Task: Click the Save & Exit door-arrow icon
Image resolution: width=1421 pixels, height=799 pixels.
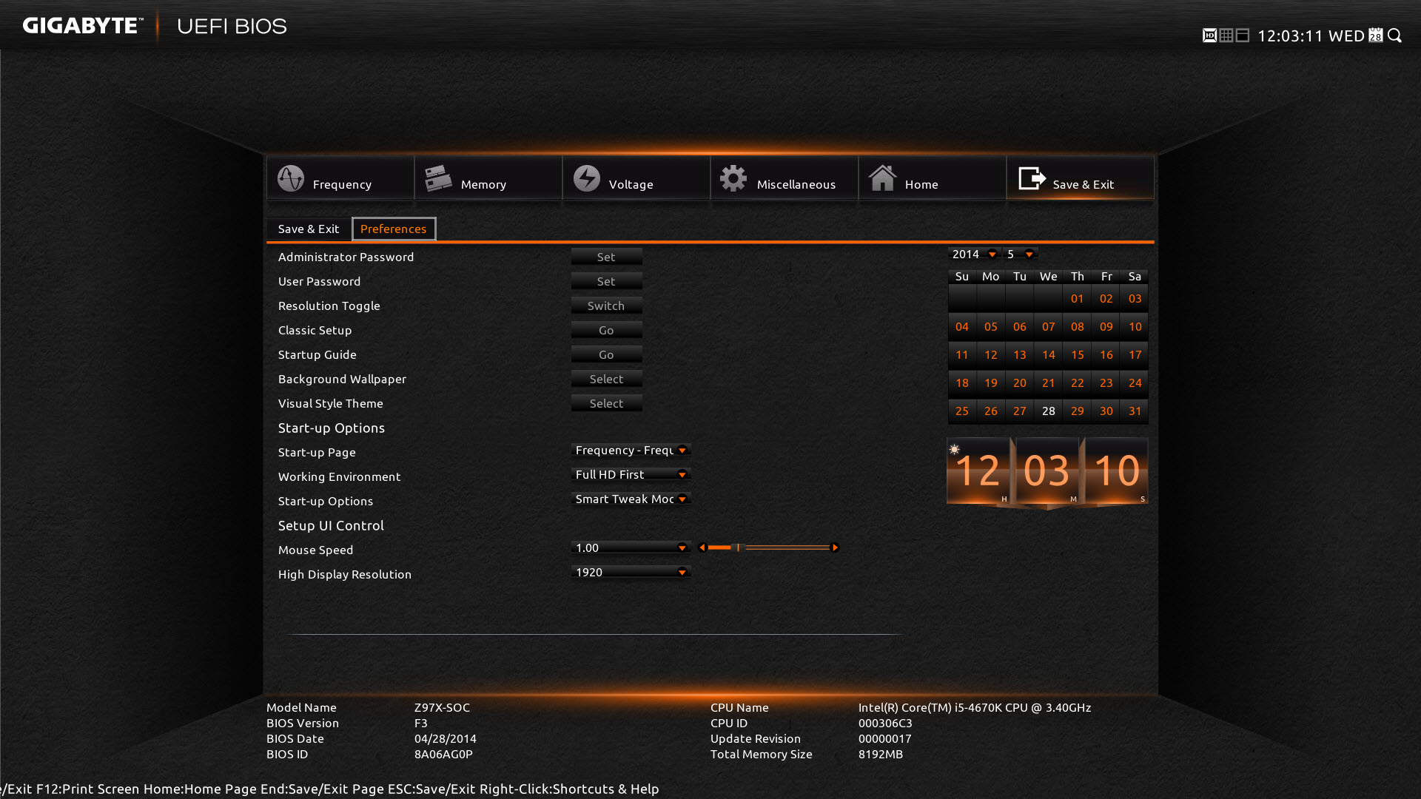Action: (1032, 178)
